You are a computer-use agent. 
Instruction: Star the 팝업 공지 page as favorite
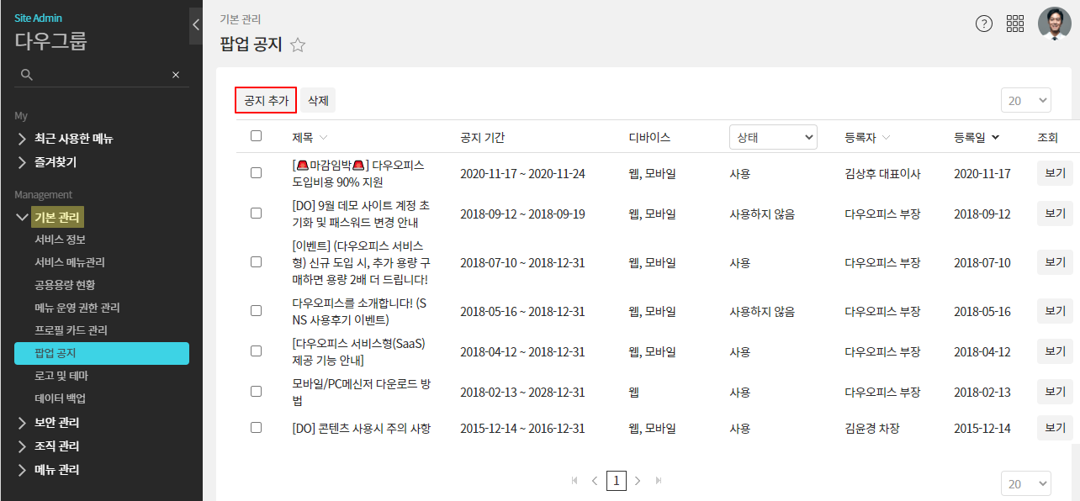(x=297, y=45)
